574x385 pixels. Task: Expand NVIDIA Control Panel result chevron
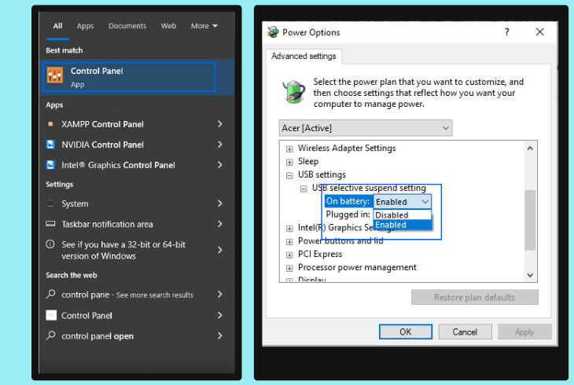[x=219, y=145]
